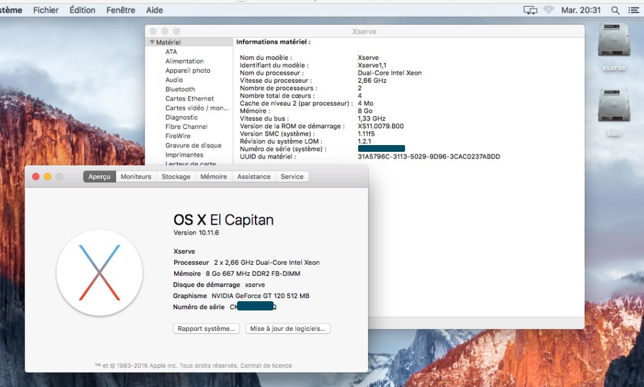Click the OS X El Capitan logo

99,272
